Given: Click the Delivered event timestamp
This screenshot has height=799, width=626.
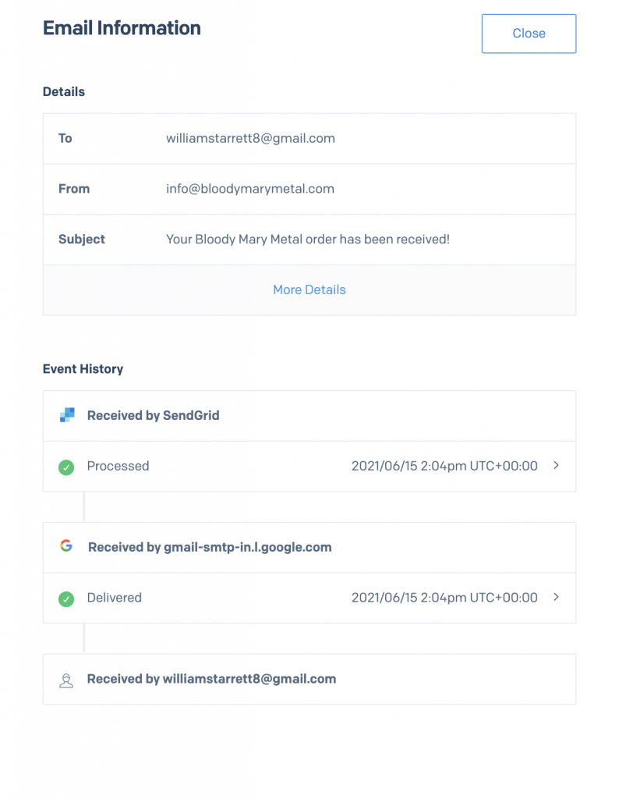Looking at the screenshot, I should (x=444, y=598).
